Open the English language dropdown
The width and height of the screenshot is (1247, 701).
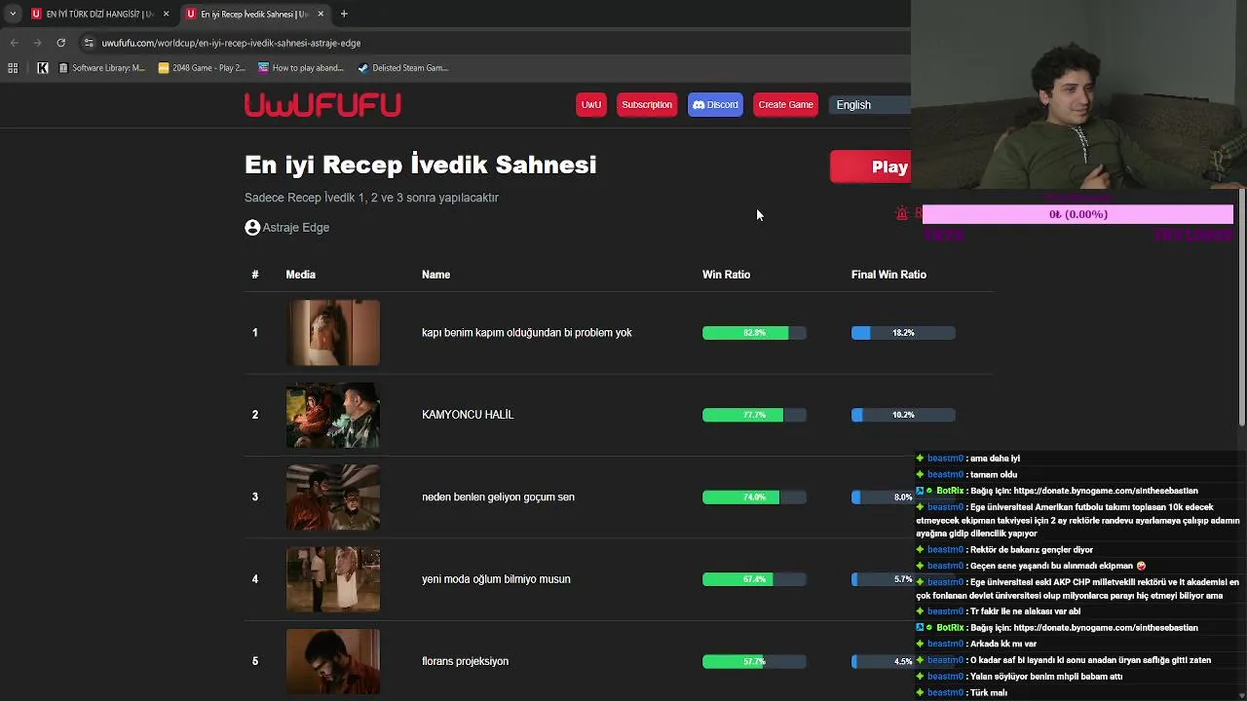pos(869,105)
